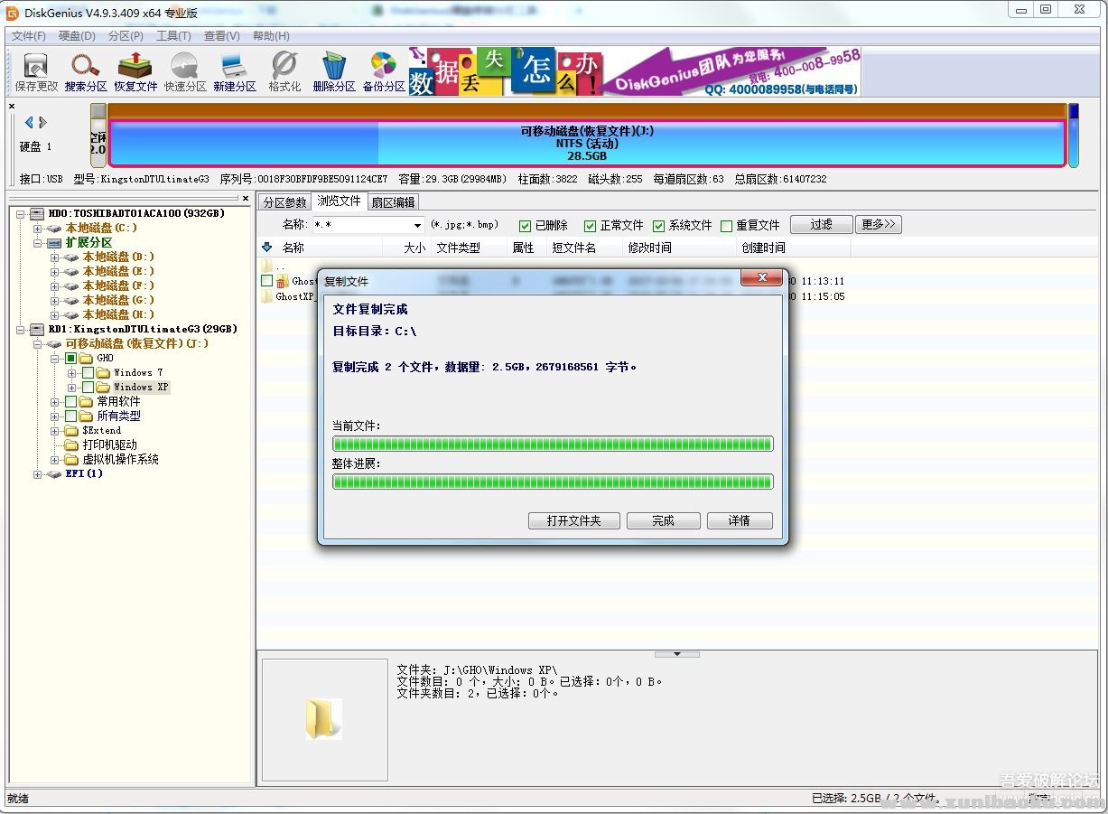Click the 删除分区 icon
This screenshot has width=1108, height=814.
333,70
